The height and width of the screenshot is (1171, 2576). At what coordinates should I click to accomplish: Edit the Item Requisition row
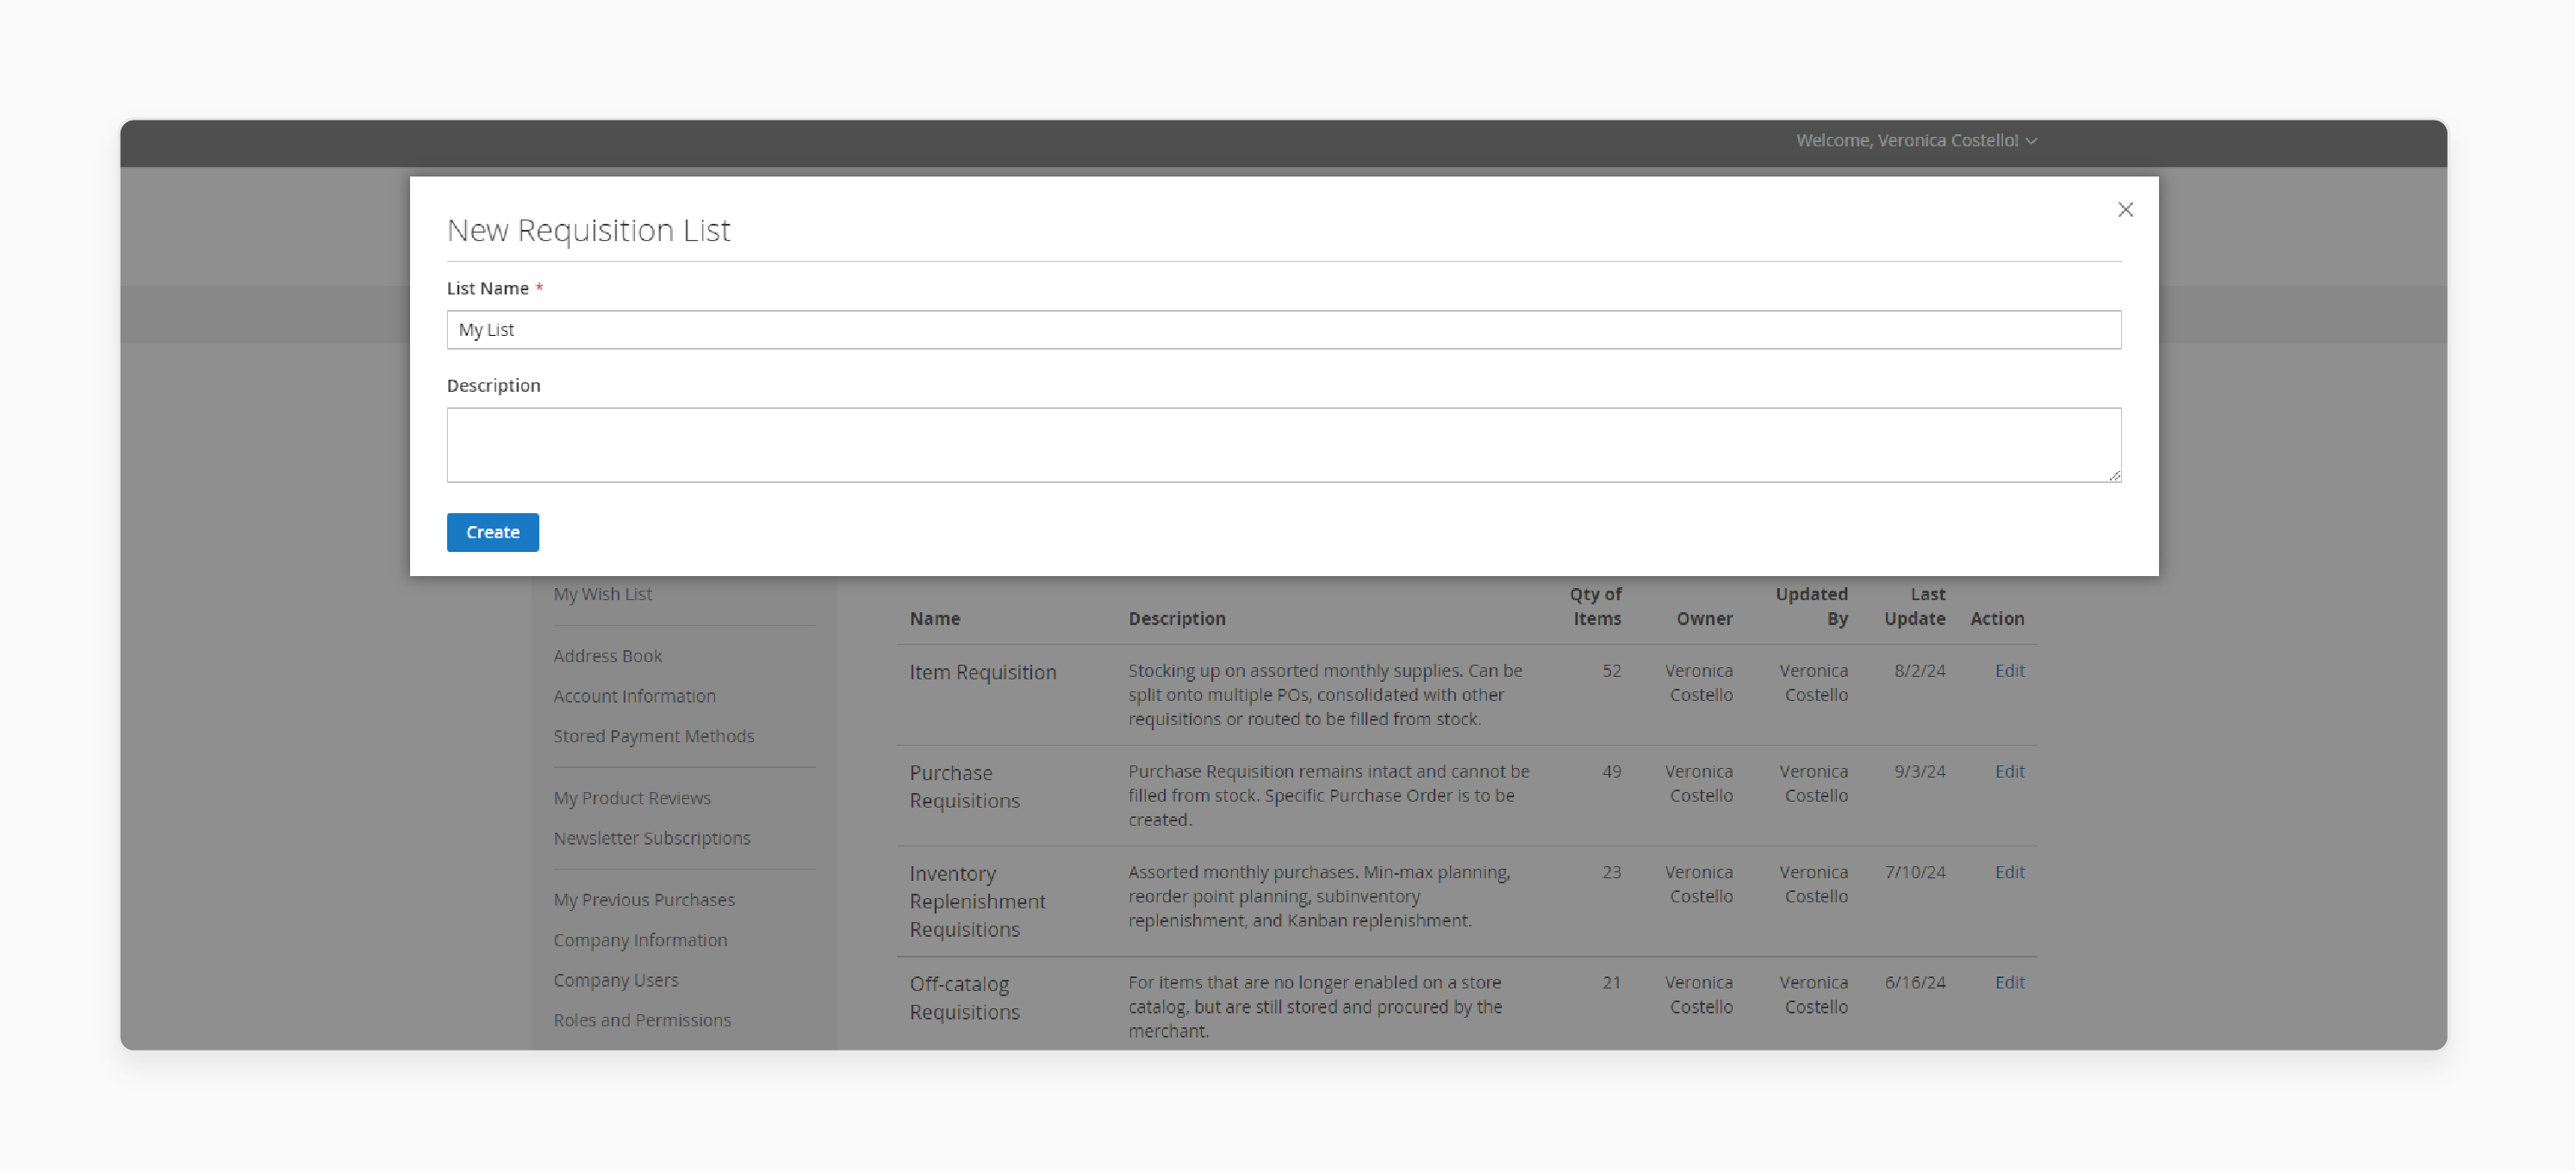click(x=2009, y=671)
